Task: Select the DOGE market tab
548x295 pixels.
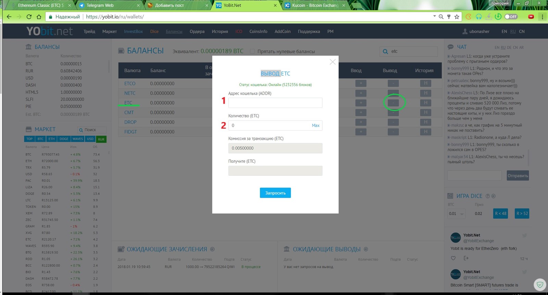Action: 64,139
